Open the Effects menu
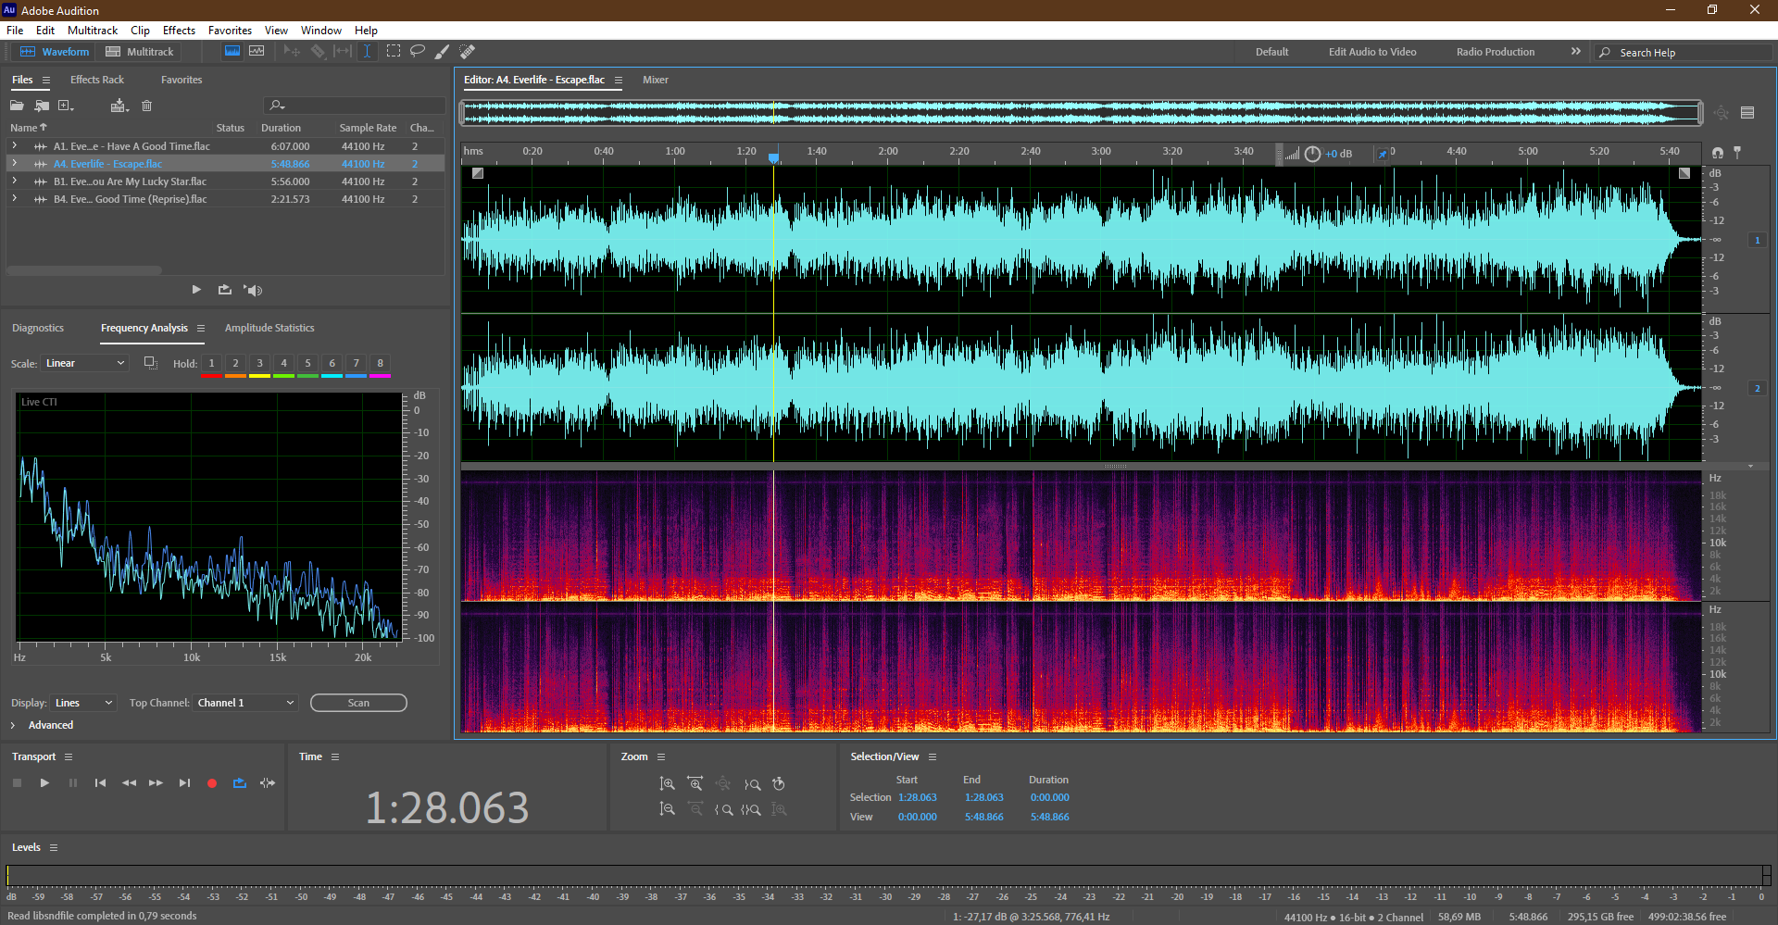1778x925 pixels. [179, 31]
